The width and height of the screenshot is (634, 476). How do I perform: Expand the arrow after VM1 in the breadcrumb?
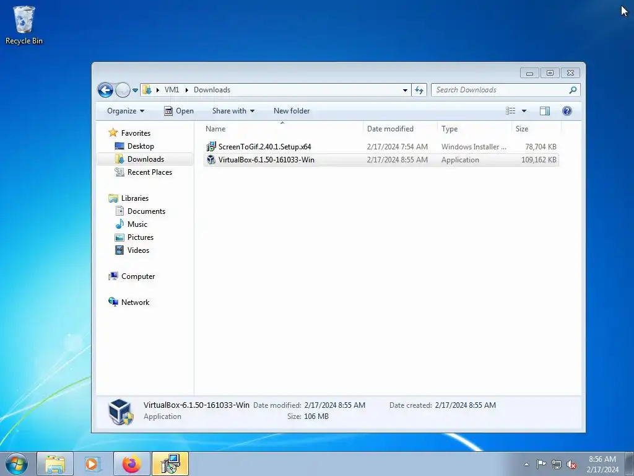tap(187, 90)
